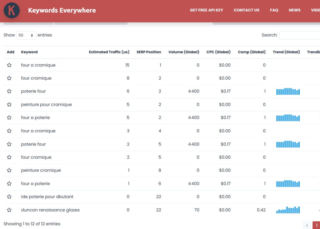
Task: Click the 'Search:' label
Action: (x=269, y=35)
